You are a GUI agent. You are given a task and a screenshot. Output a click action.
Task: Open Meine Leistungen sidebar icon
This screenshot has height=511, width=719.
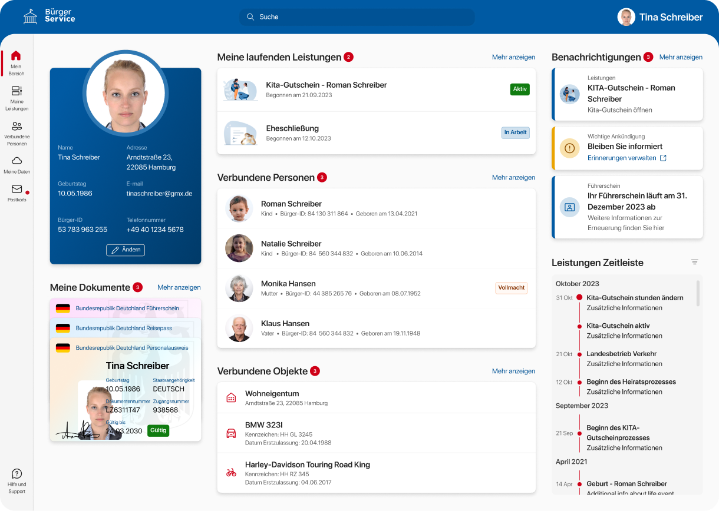click(x=17, y=91)
